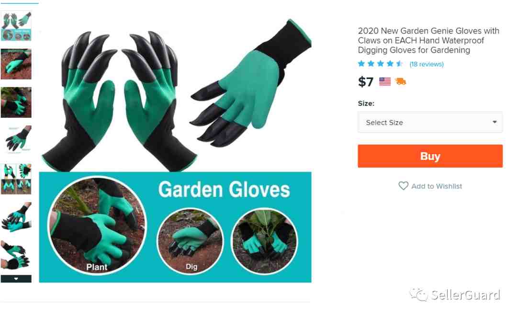
Task: Expand more thumbnails with down arrow
Action: 16,279
